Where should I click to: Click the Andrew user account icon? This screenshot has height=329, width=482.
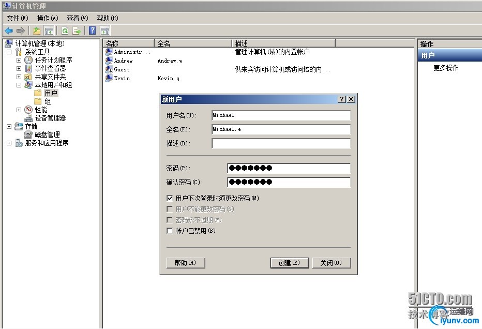pos(109,61)
